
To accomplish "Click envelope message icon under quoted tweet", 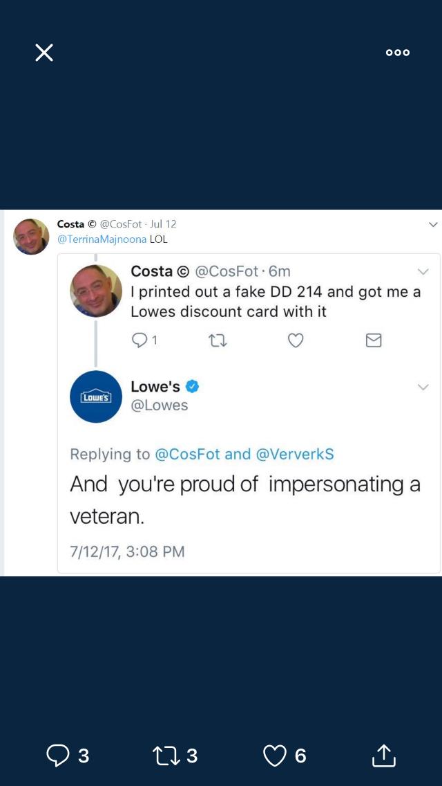I will pyautogui.click(x=374, y=340).
